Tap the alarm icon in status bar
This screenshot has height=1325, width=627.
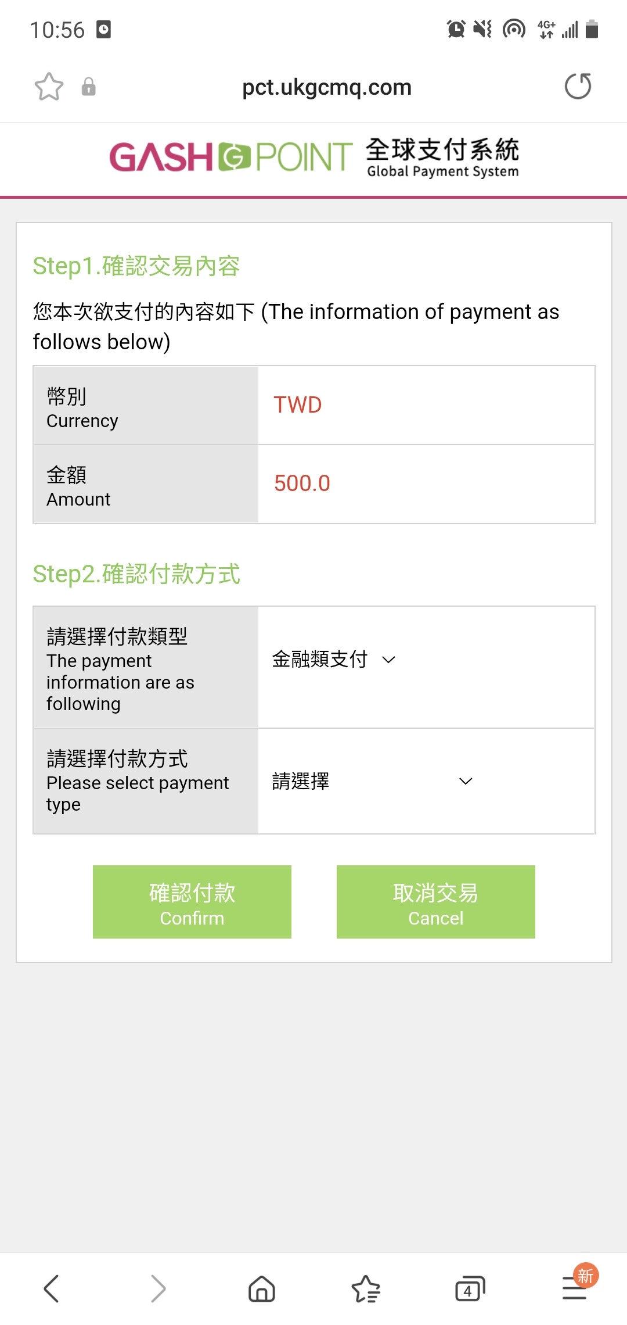456,29
